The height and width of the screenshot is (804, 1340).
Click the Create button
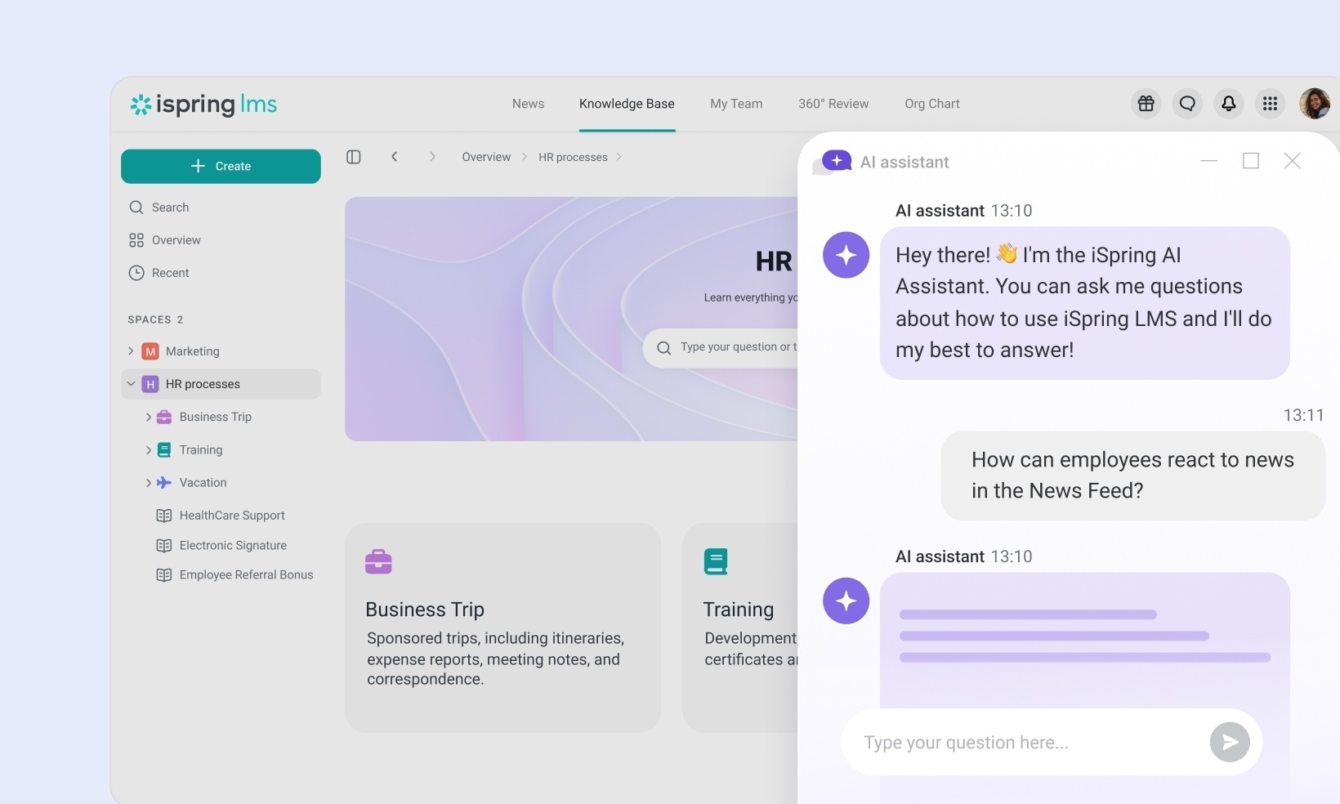(221, 166)
